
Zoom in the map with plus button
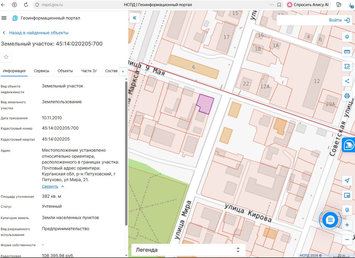[347, 225]
